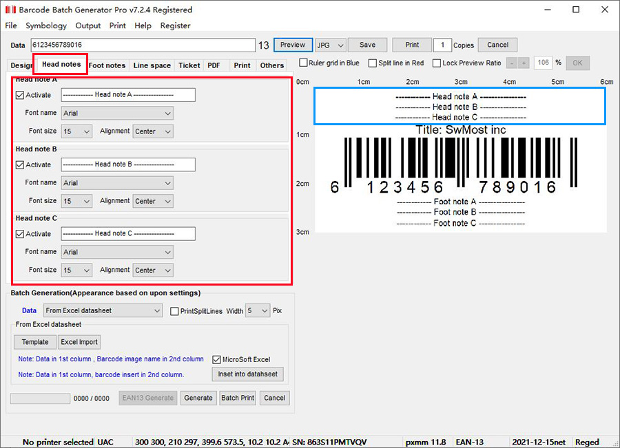Open Head note C Font name dropdown

117,252
